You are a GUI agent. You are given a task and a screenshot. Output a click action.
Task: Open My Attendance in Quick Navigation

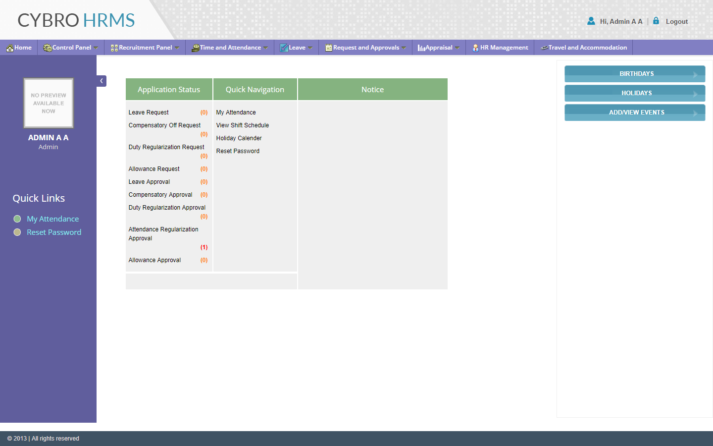coord(236,112)
